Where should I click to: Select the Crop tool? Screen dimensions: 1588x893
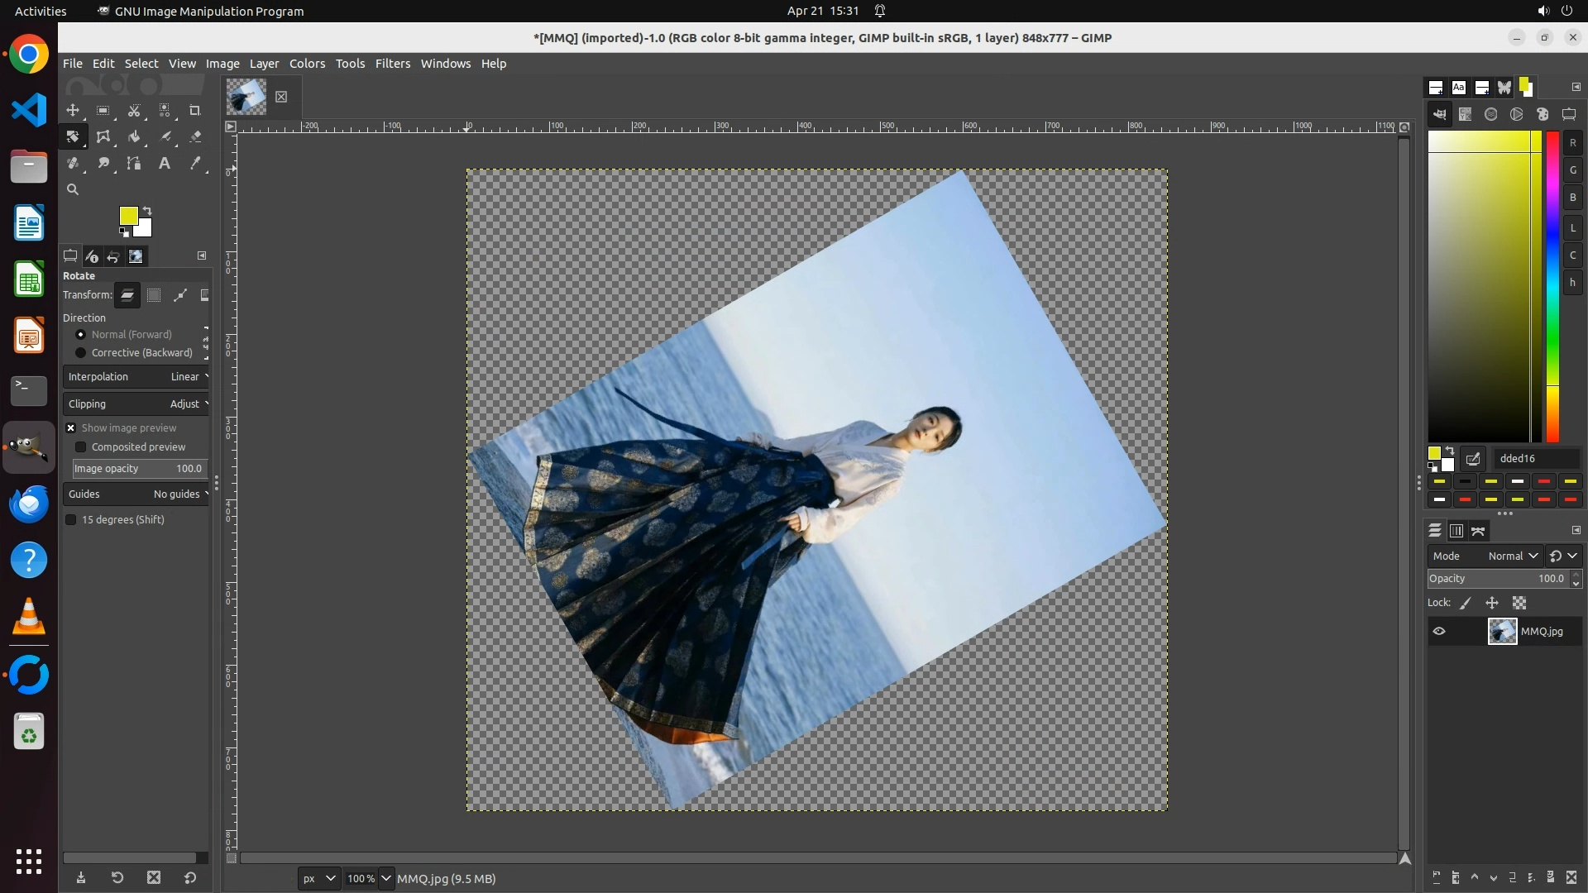point(195,111)
